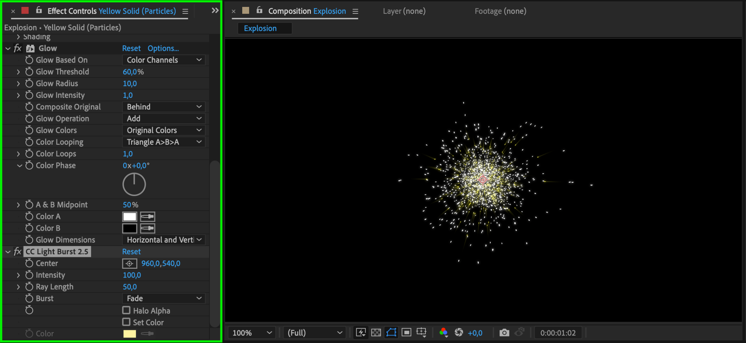Open the Composite Original dropdown
746x343 pixels.
click(164, 107)
